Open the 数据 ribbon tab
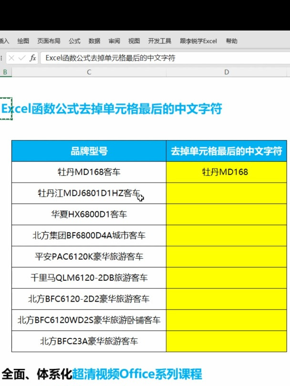Screen dimensions: 290x386 (x=94, y=41)
